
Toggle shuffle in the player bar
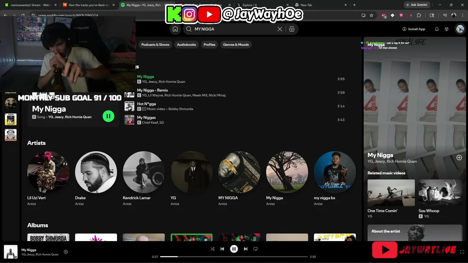[x=212, y=249]
